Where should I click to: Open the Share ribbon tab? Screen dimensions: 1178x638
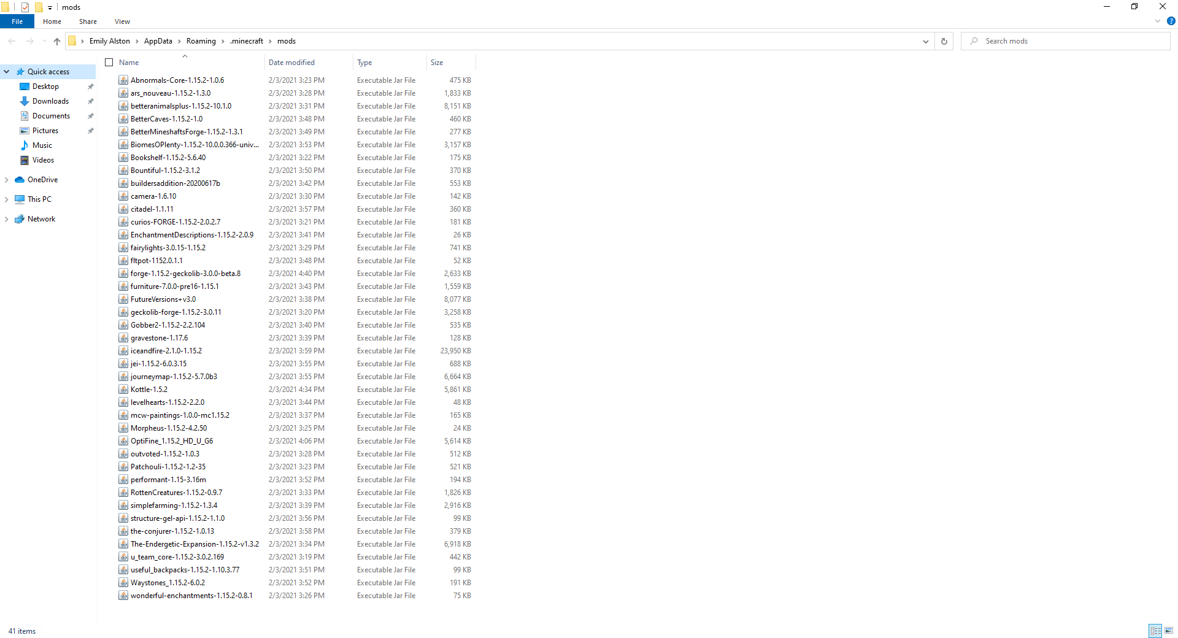tap(88, 21)
